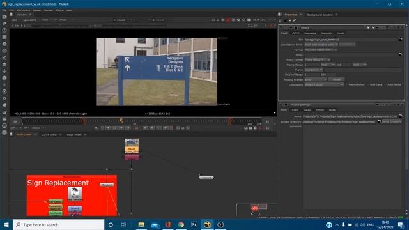Play the viewer forward
Image resolution: width=409 pixels, height=230 pixels.
tap(146, 128)
